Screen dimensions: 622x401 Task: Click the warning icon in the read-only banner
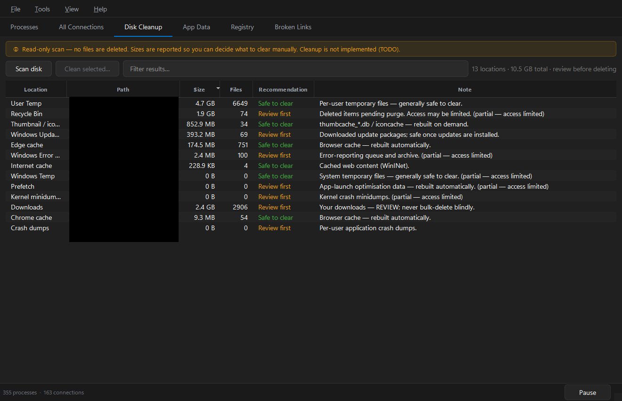coord(16,49)
